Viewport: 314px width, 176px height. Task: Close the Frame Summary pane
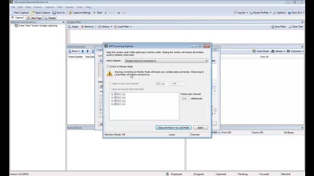coord(302,47)
